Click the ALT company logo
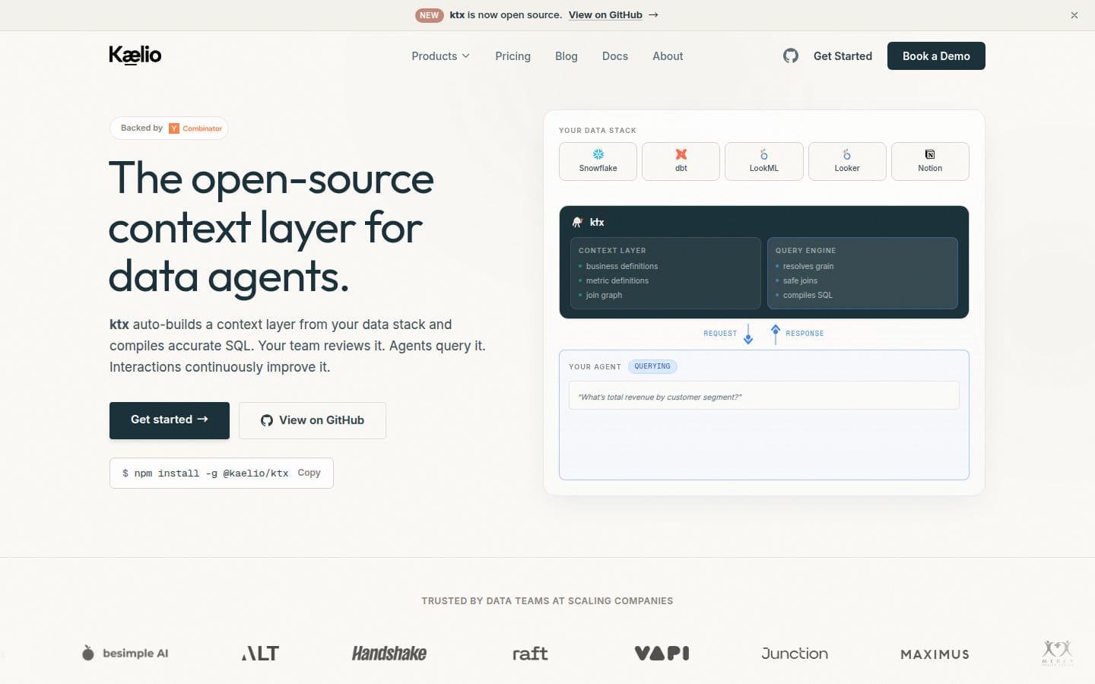Viewport: 1095px width, 684px height. (x=260, y=654)
